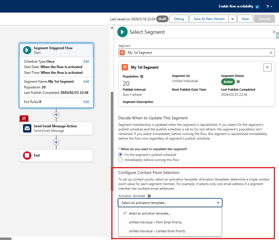Select the End node

pos(56,156)
